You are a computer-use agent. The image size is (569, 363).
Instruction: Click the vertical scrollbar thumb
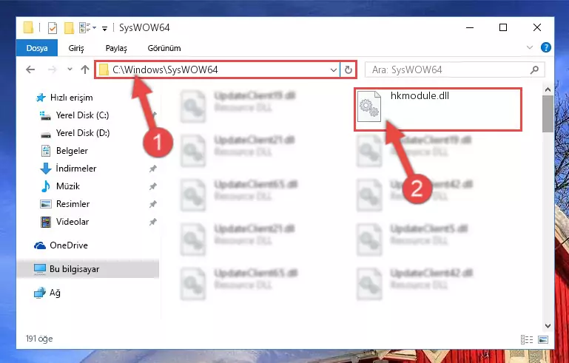tap(548, 114)
